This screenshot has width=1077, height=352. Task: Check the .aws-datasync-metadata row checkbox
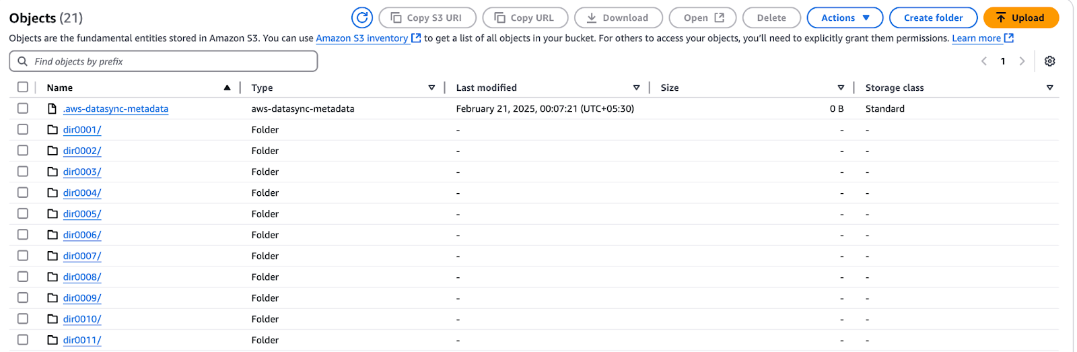click(x=23, y=108)
